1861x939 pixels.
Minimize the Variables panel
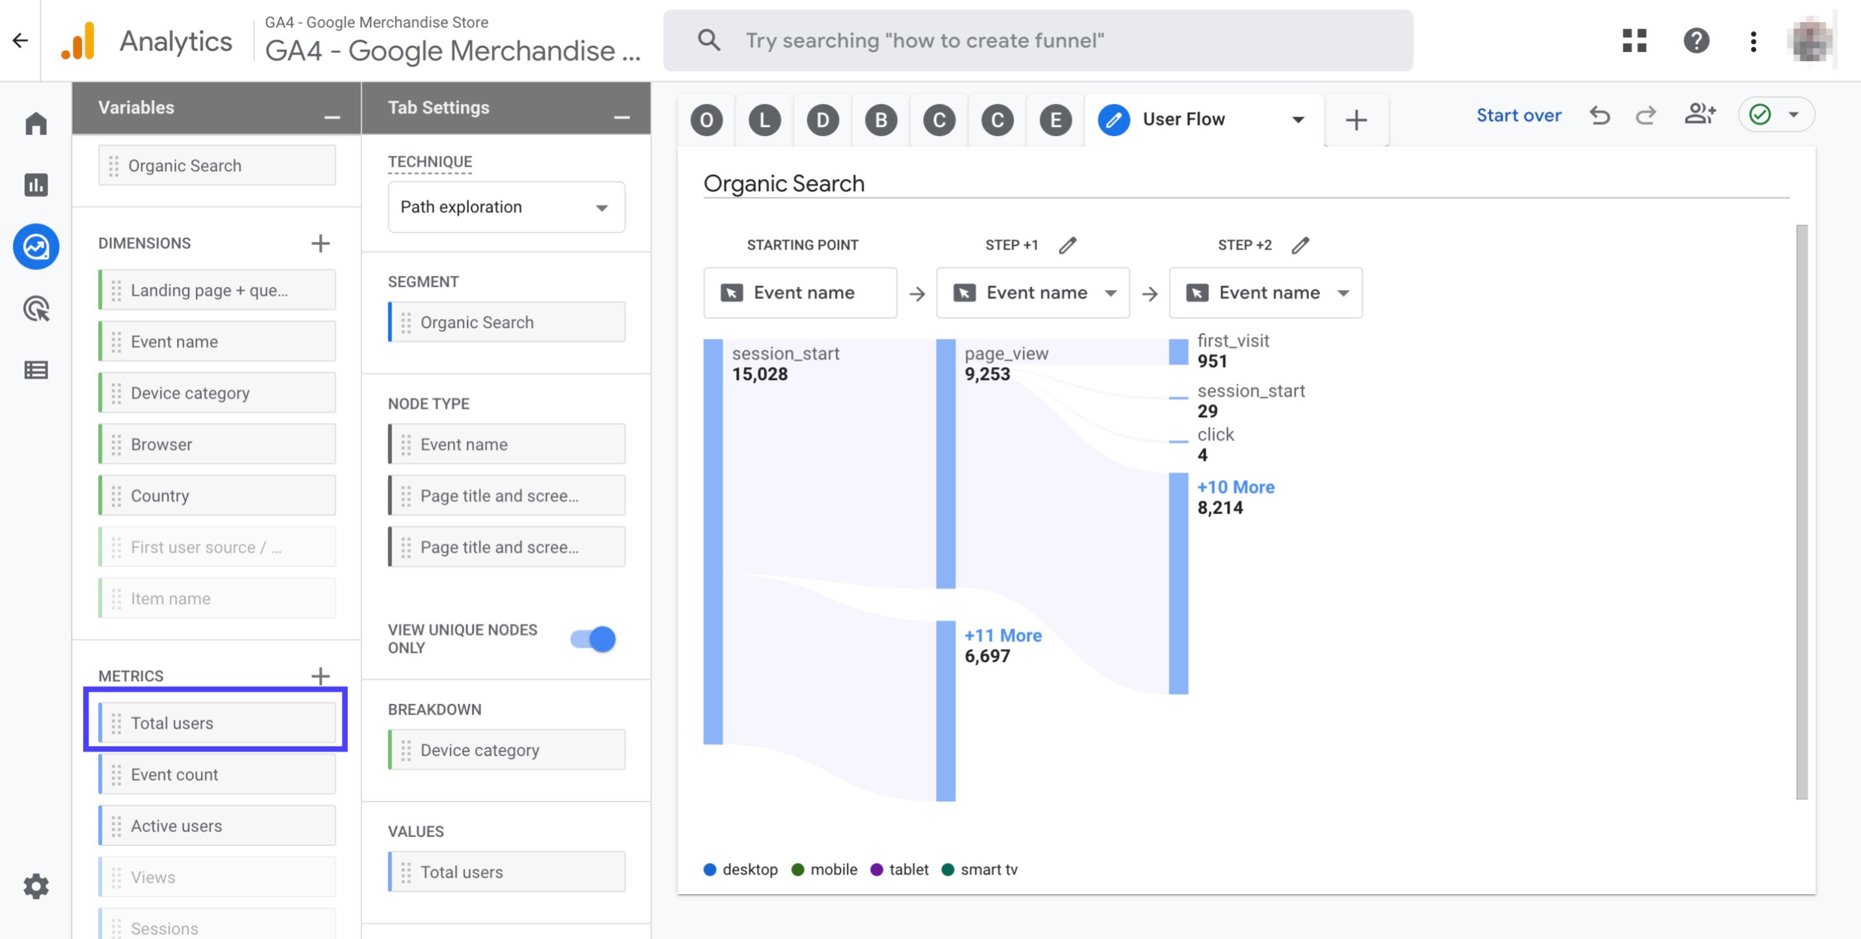point(331,116)
